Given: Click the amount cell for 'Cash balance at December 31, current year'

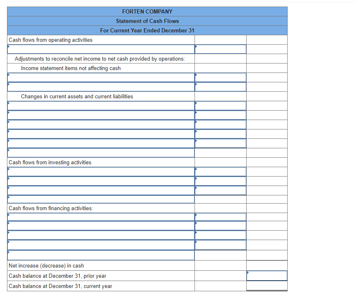Looking at the screenshot, I should [x=267, y=286].
